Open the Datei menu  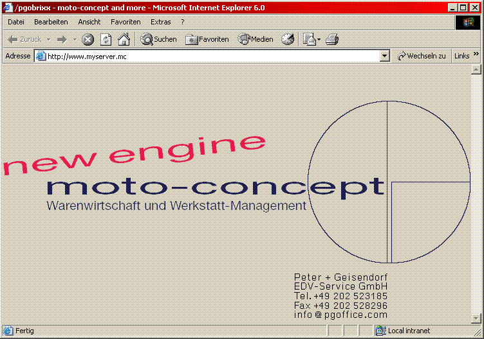pyautogui.click(x=16, y=22)
